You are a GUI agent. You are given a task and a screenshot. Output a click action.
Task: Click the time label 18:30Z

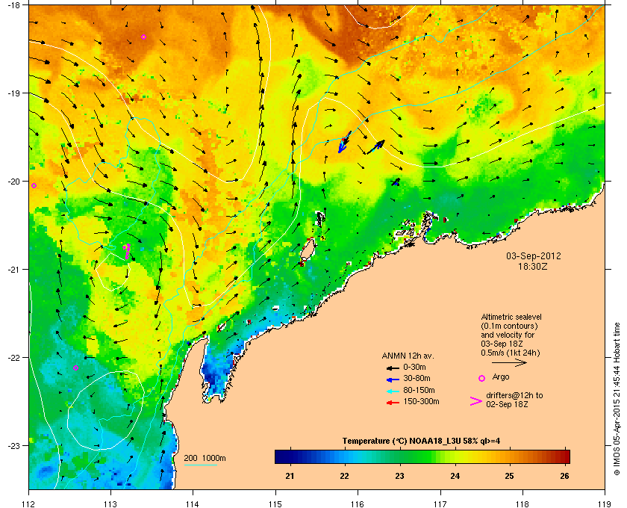pos(533,266)
